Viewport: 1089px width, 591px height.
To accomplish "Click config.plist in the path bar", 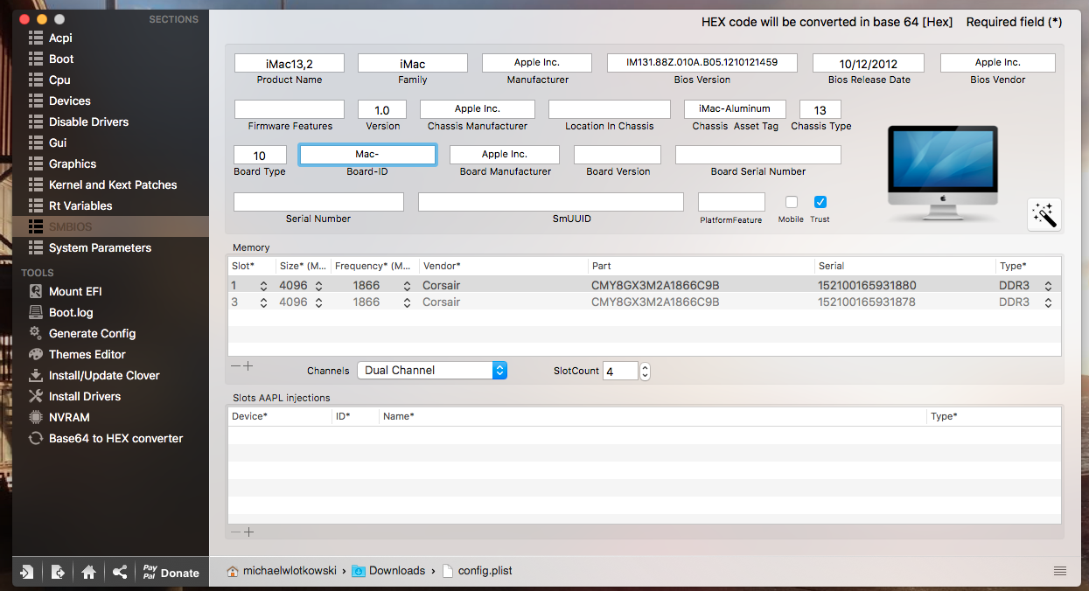I will click(478, 571).
